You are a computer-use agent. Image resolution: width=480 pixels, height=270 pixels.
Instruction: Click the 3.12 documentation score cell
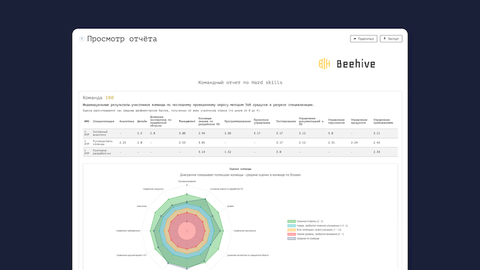coord(302,133)
